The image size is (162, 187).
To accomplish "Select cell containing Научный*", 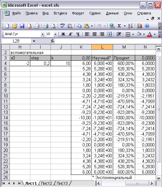I will pyautogui.click(x=102, y=58).
